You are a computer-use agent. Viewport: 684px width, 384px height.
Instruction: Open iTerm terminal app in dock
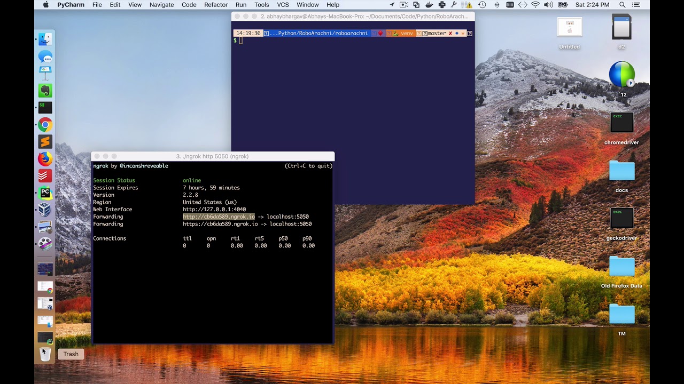(45, 108)
